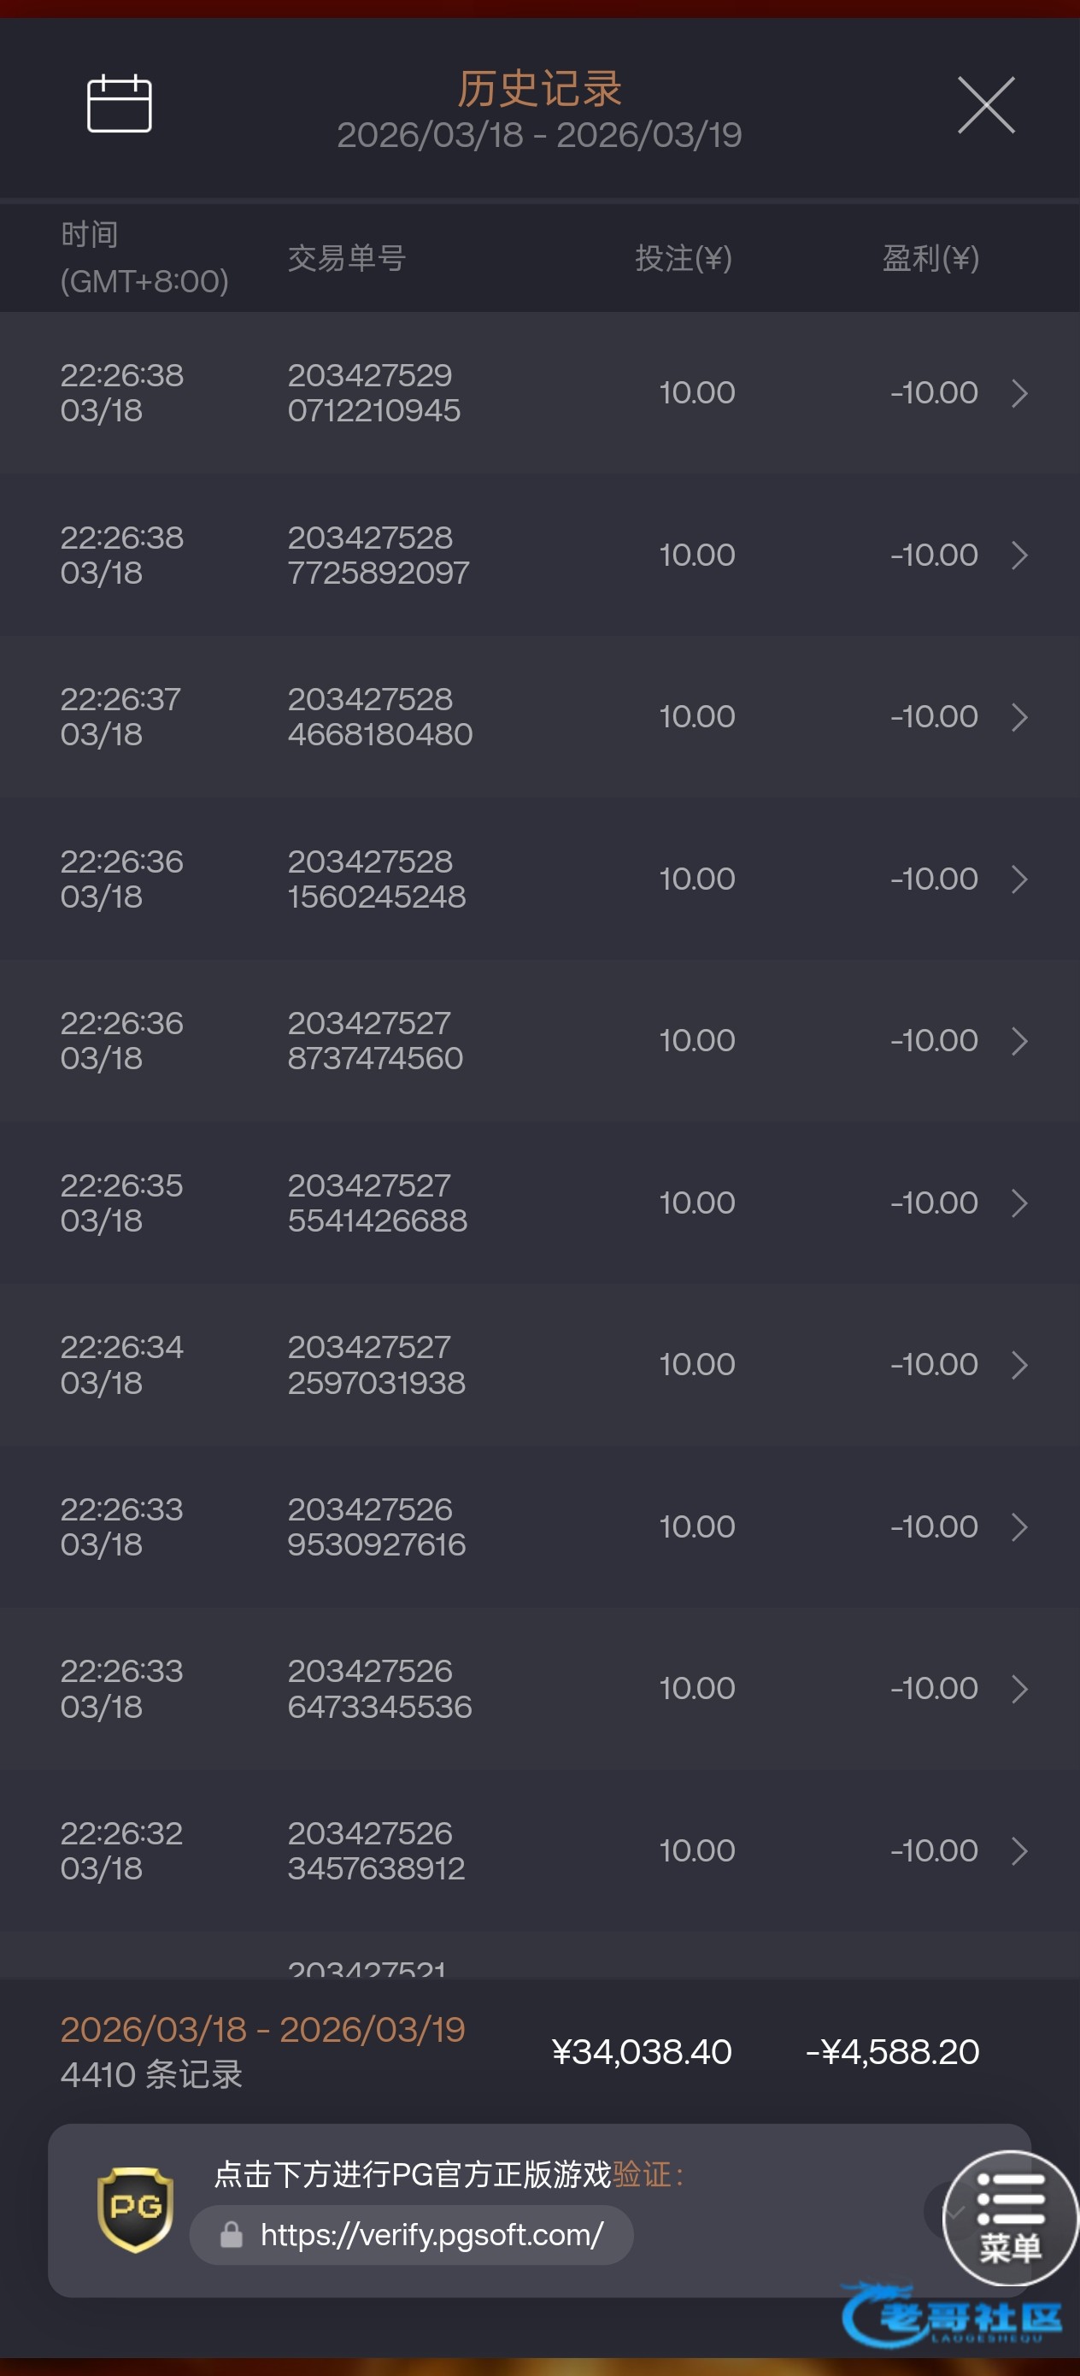Image resolution: width=1080 pixels, height=2376 pixels.
Task: Open the verify.pgsoft.com link
Action: pos(431,2235)
